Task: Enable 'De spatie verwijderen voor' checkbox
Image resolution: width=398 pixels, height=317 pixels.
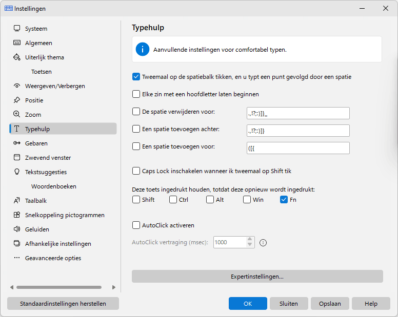Action: [x=136, y=112]
